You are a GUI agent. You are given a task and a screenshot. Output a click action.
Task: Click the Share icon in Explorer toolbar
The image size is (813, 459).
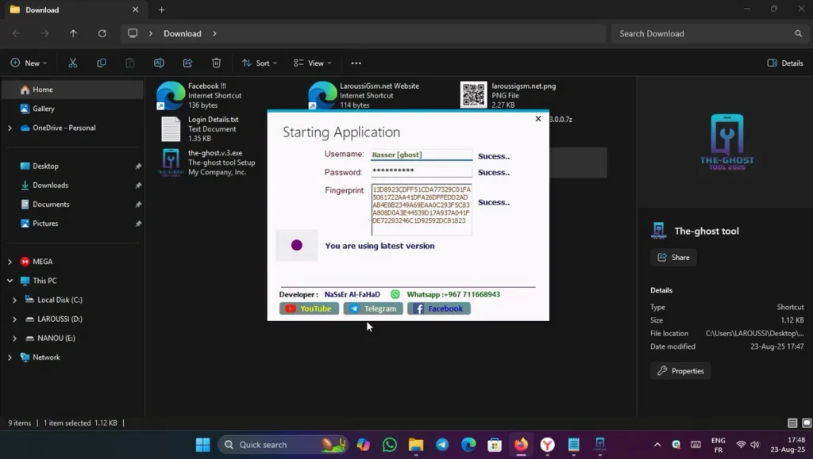(x=187, y=63)
